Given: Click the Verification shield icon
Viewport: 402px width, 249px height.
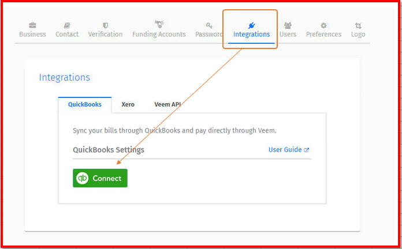Looking at the screenshot, I should click(x=105, y=25).
